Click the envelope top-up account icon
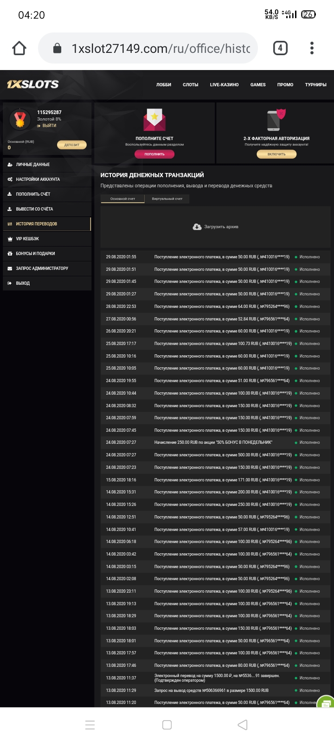The image size is (334, 742). (x=154, y=120)
